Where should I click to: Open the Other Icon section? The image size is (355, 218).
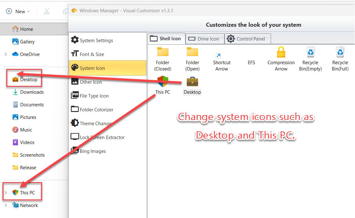(108, 82)
